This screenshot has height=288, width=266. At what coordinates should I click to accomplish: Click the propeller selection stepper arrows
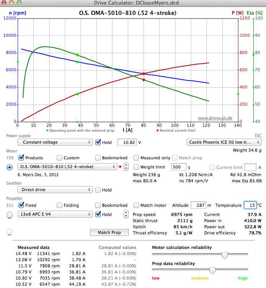point(126,214)
